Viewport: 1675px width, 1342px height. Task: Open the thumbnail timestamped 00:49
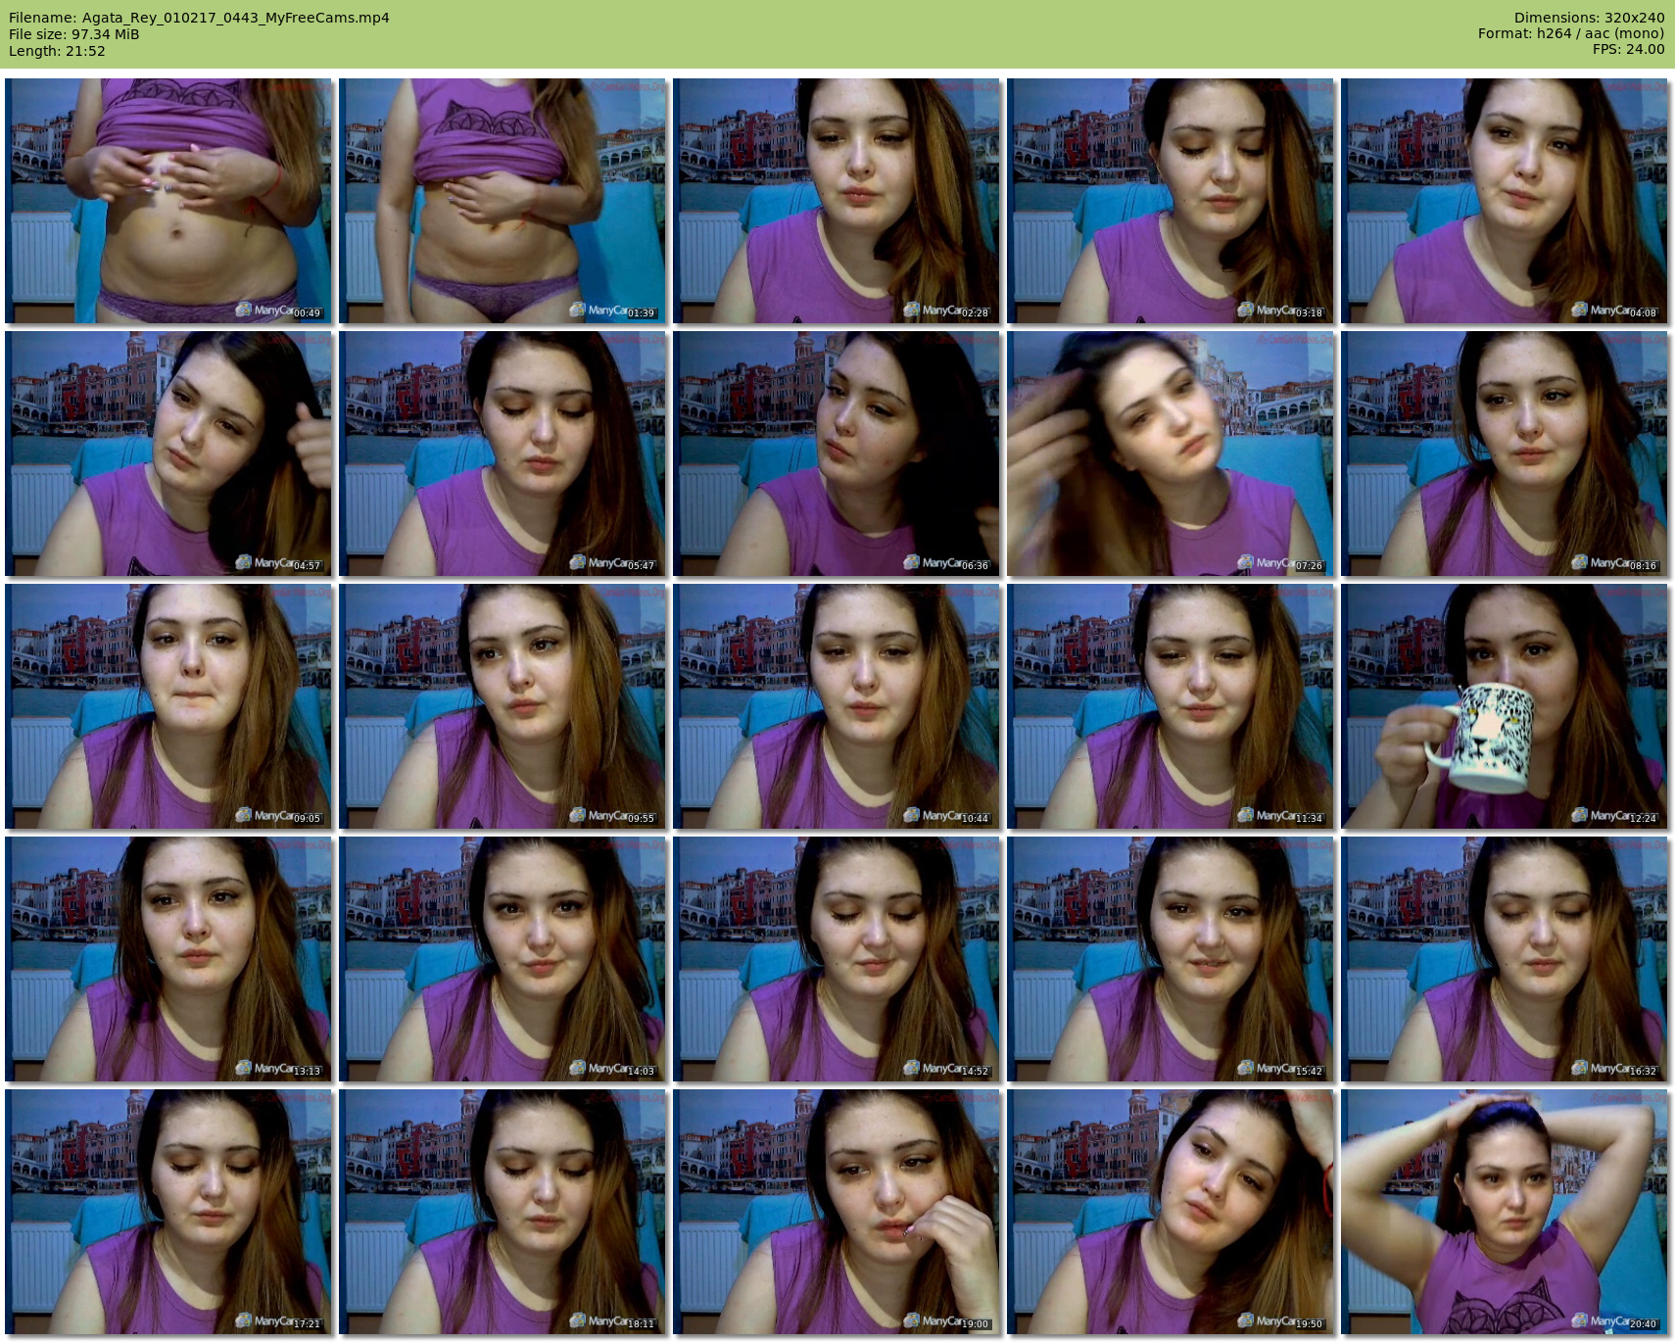tap(168, 201)
